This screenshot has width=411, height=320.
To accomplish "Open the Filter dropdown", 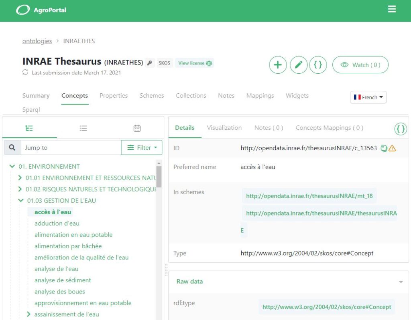I will [x=141, y=147].
